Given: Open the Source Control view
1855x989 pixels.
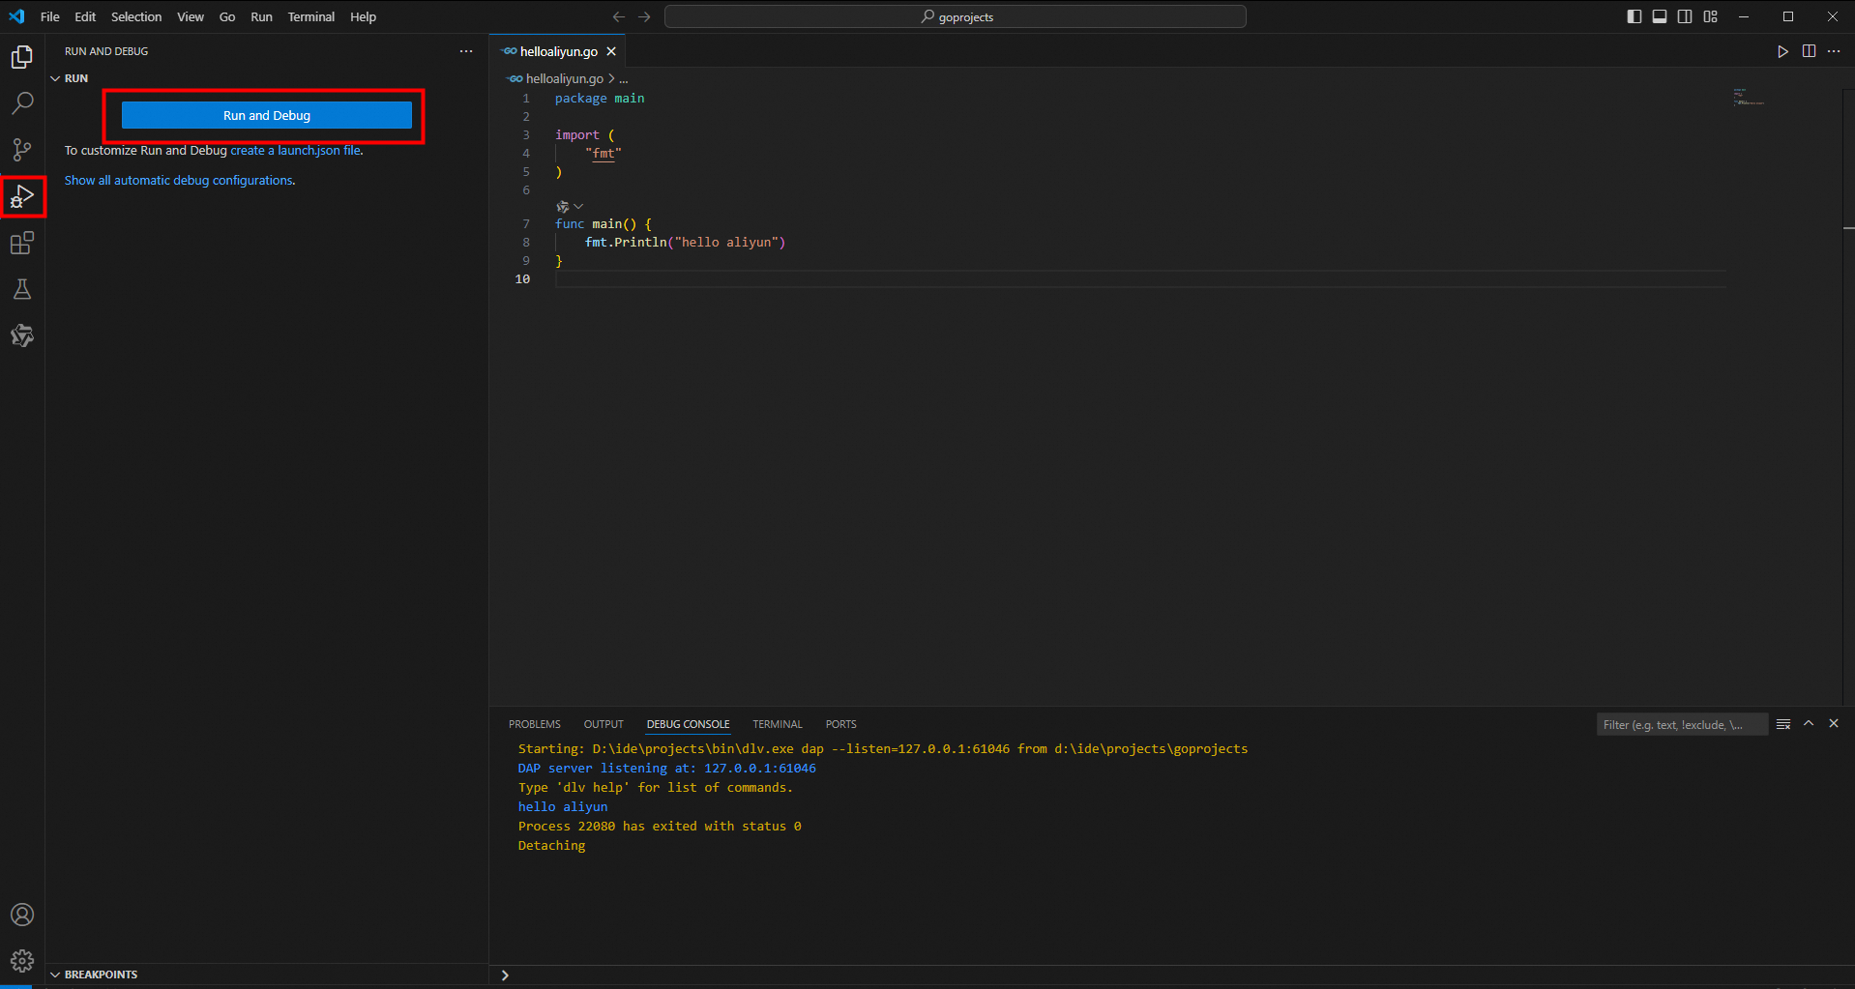Looking at the screenshot, I should point(22,150).
